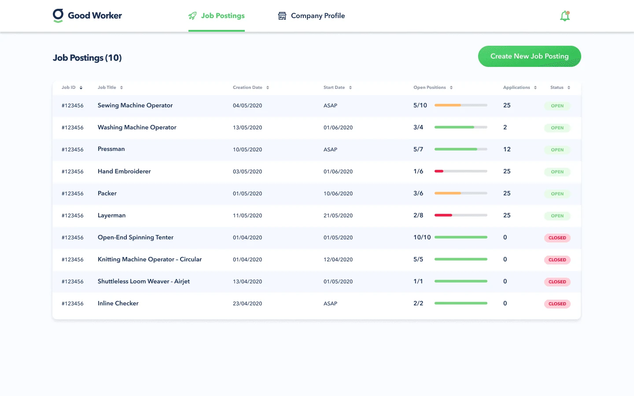The image size is (634, 396).
Task: Sort by Start Date arrows
Action: point(350,88)
